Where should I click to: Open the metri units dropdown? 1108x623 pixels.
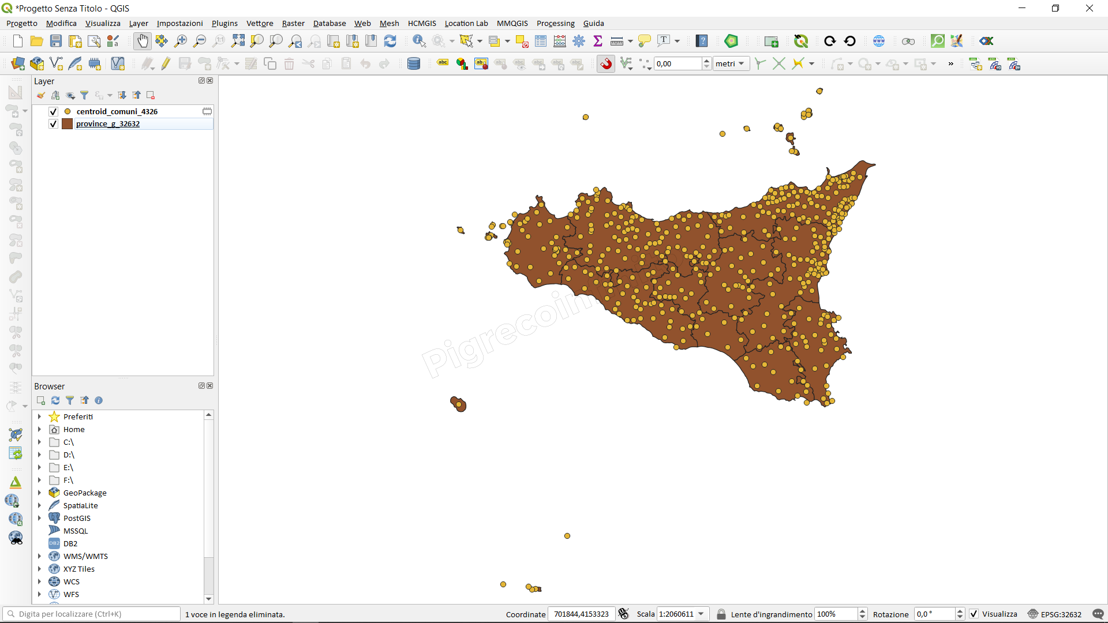tap(731, 63)
